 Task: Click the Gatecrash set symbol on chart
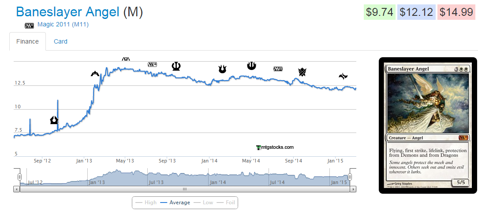(x=95, y=74)
